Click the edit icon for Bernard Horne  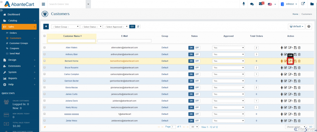coord(290,61)
